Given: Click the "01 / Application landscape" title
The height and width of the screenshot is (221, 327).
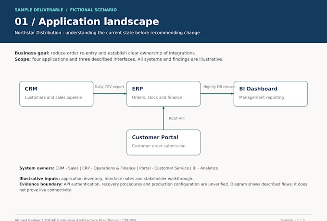Looking at the screenshot, I should pos(87,22).
